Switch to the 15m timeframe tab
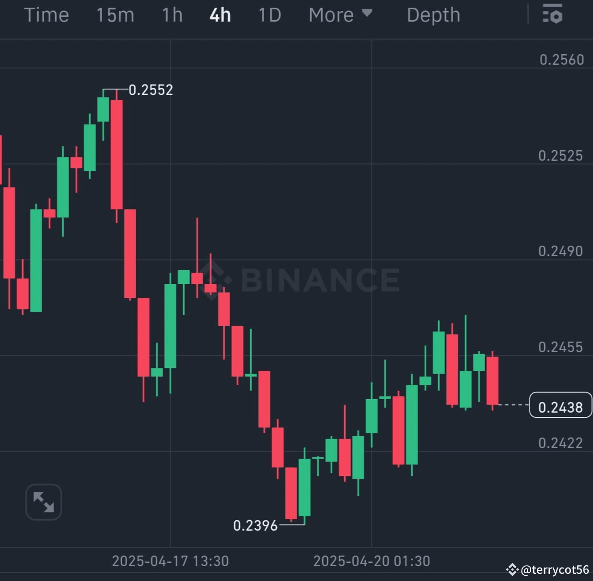This screenshot has height=581, width=593. point(115,15)
